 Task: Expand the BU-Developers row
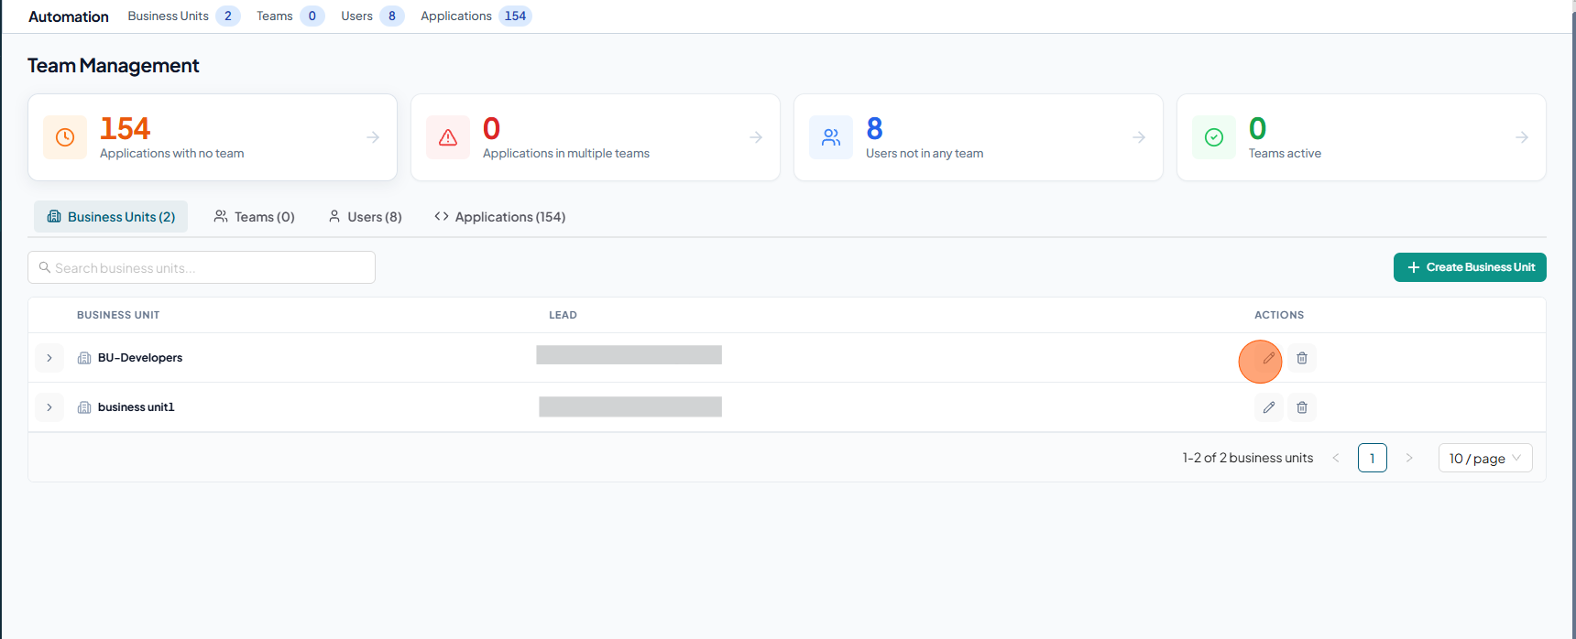click(x=49, y=358)
